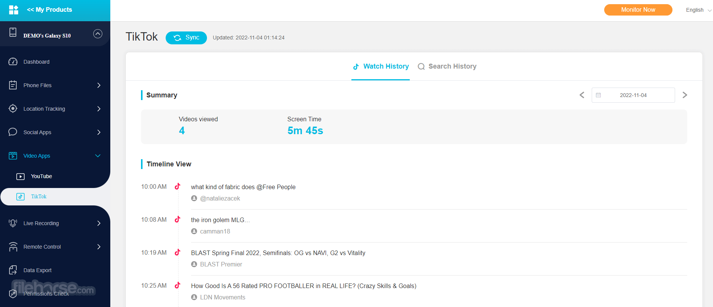Click TikTok icon at 10:08 AM entry
Viewport: 713px width, 307px height.
pyautogui.click(x=177, y=219)
